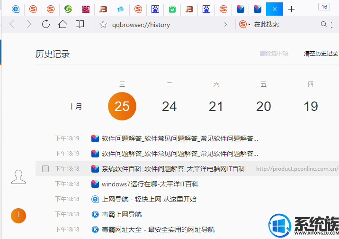This screenshot has height=239, width=339.
Task: Switch to the dark red square icon tab
Action: tap(86, 9)
